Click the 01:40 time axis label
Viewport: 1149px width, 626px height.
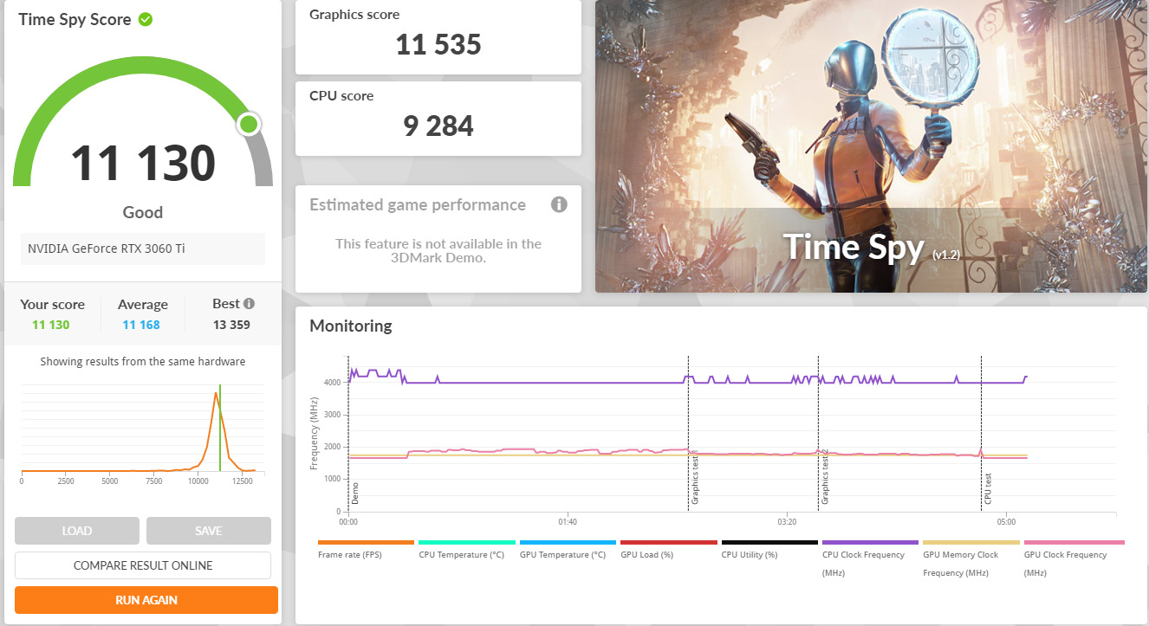[x=568, y=522]
